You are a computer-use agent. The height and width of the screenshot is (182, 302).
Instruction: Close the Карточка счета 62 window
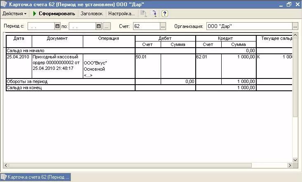point(297,5)
